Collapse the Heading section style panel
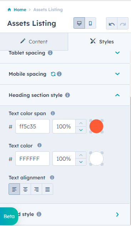Image resolution: width=131 pixels, height=226 pixels. coord(117,95)
